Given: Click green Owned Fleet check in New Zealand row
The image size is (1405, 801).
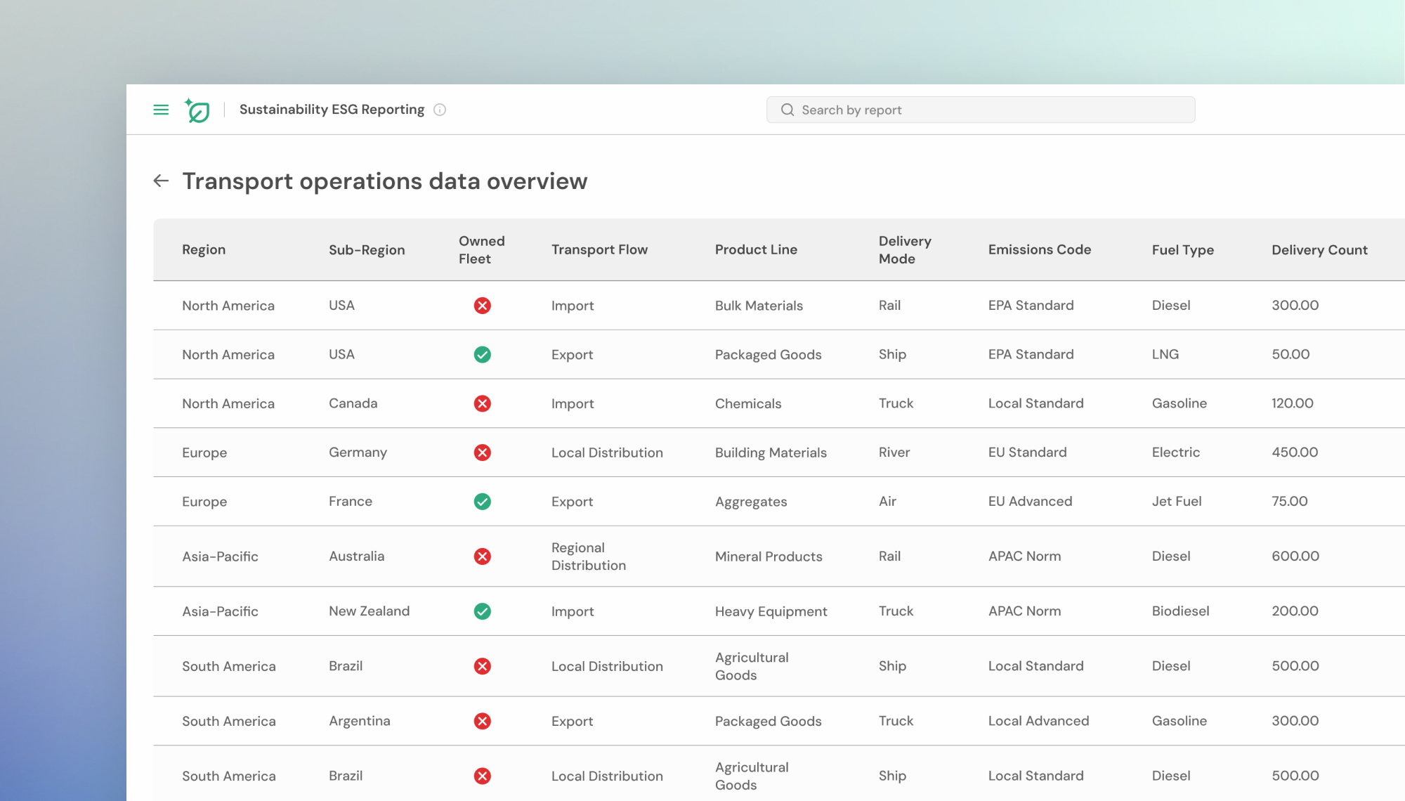Looking at the screenshot, I should coord(482,611).
